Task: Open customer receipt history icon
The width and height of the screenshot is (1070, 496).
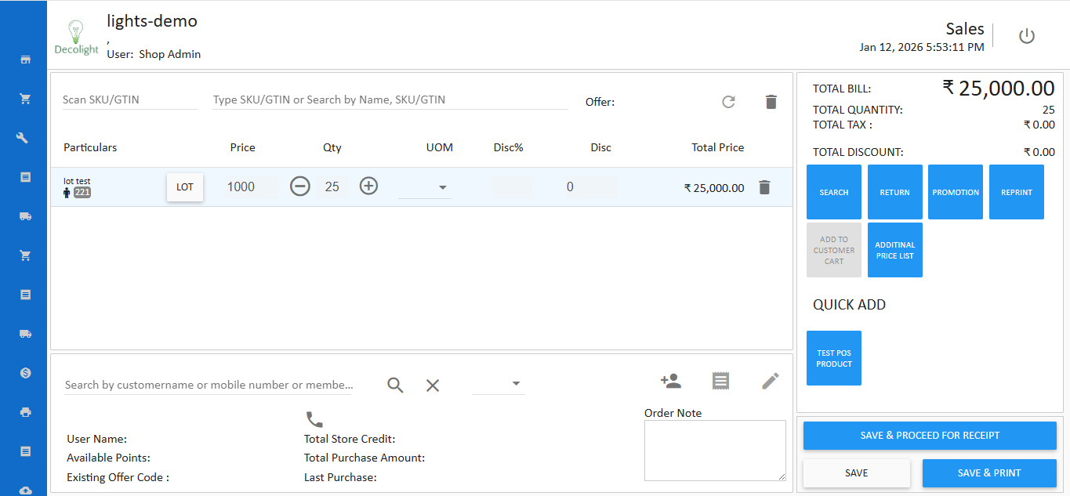Action: tap(720, 380)
